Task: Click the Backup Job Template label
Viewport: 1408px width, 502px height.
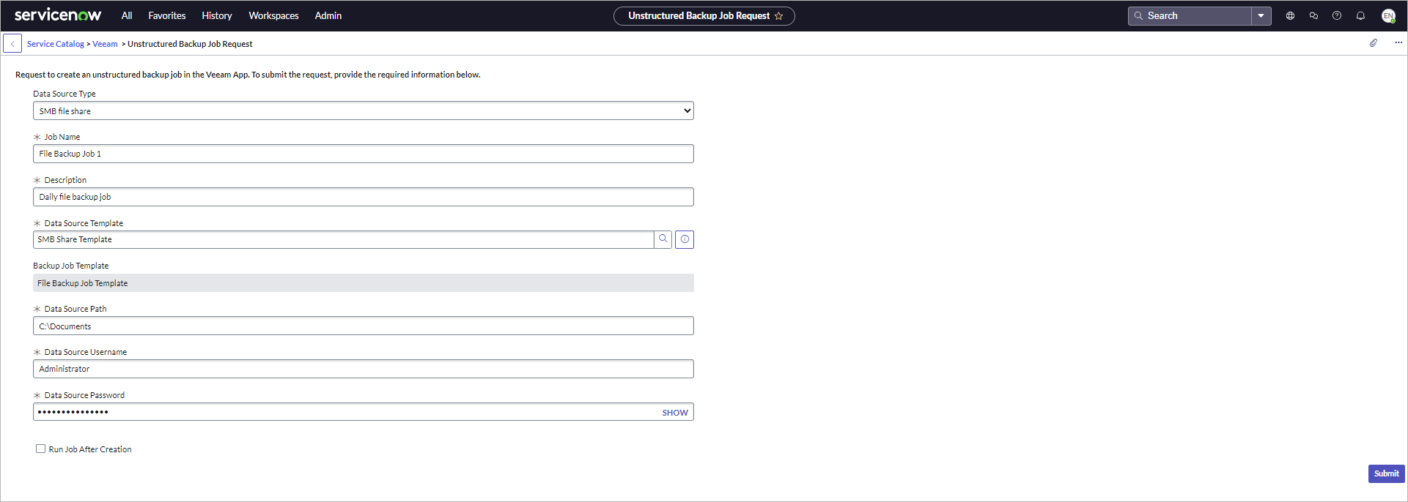Action: pos(70,266)
